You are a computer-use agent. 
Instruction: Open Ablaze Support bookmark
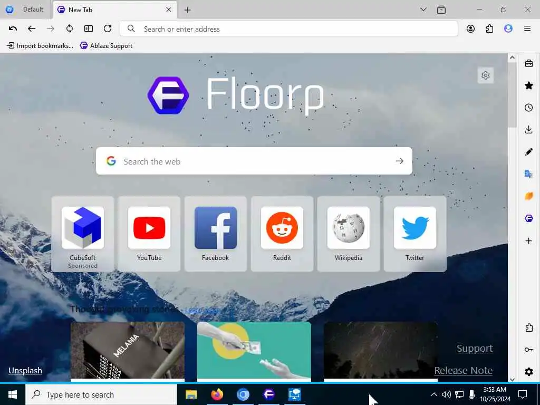tap(106, 45)
